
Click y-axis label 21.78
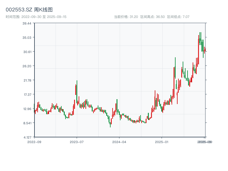coord(27,80)
